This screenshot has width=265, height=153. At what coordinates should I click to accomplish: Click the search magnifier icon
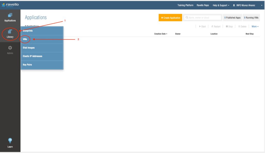(x=187, y=18)
